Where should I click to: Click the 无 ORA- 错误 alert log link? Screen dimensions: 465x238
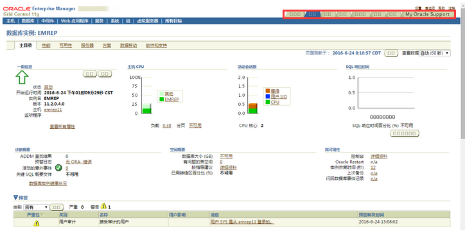pos(78,162)
